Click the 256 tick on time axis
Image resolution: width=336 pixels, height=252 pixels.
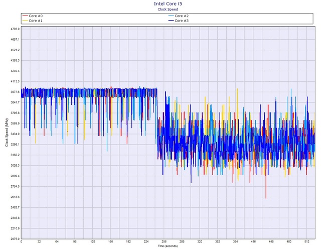click(x=164, y=241)
